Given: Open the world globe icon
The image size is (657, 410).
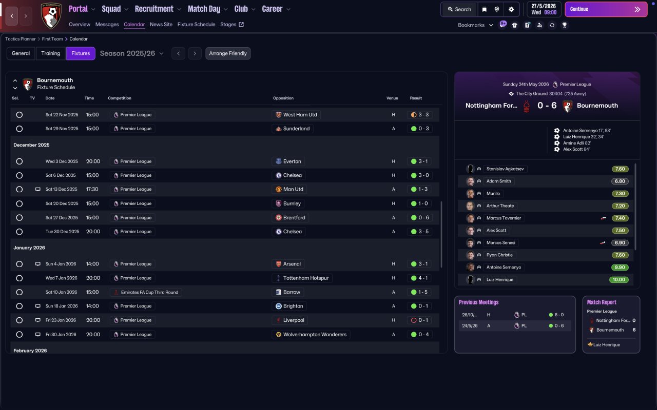Looking at the screenshot, I should [497, 9].
